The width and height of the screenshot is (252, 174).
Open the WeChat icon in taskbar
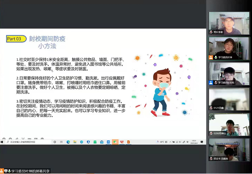[115, 142]
